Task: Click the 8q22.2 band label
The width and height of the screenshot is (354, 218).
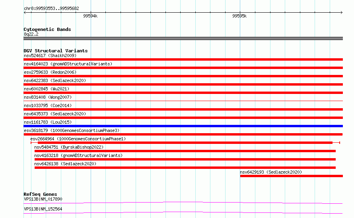Action: click(31, 34)
